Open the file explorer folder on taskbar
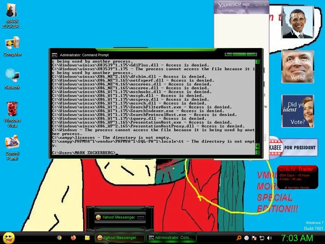This screenshot has height=244, width=325. coord(87,238)
